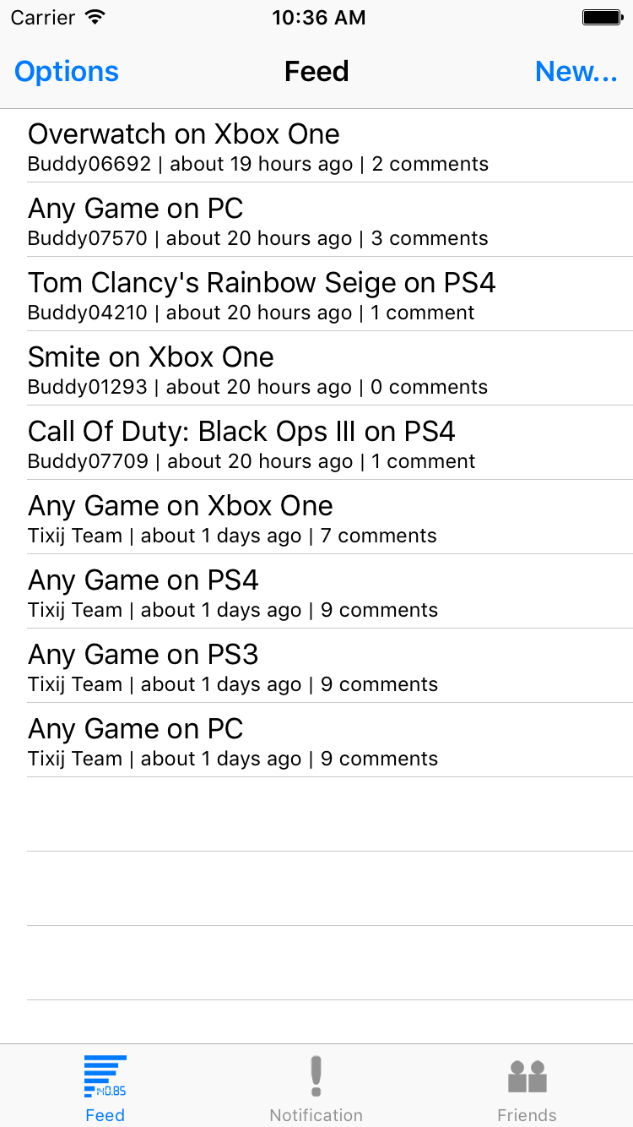Image resolution: width=633 pixels, height=1127 pixels.
Task: Switch to the Notification tab label
Action: coord(316,1115)
